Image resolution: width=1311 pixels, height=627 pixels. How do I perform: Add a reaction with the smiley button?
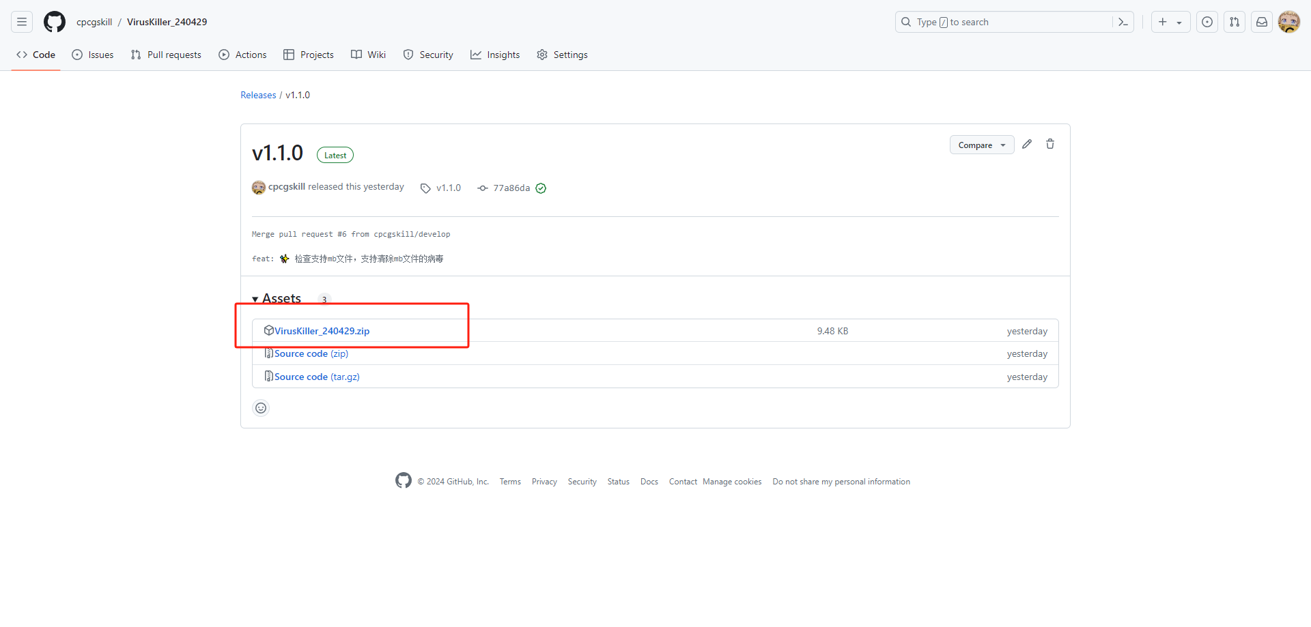pos(261,408)
